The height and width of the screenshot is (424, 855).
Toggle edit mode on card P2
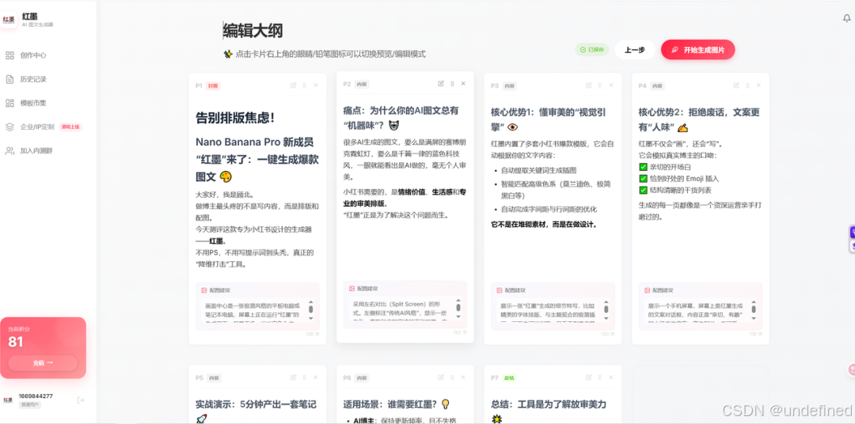(441, 83)
